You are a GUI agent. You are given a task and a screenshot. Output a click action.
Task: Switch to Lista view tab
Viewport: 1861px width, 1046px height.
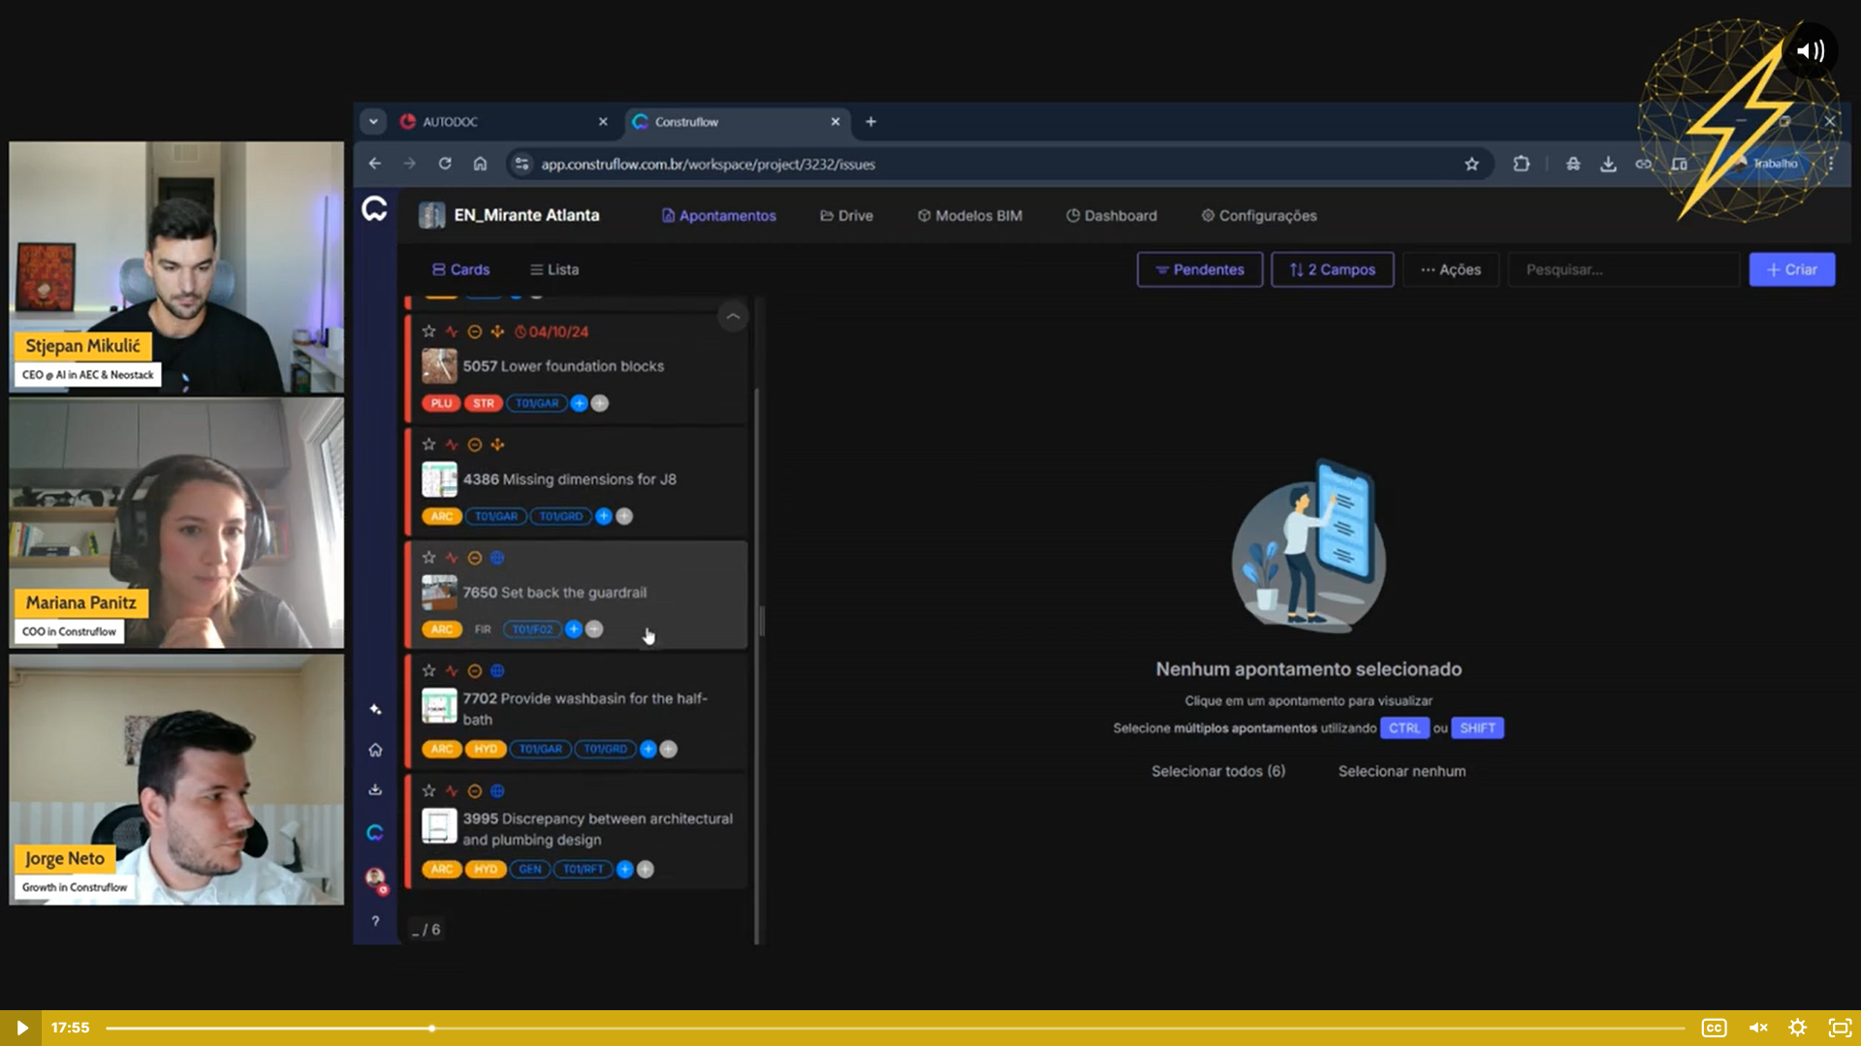coord(553,269)
